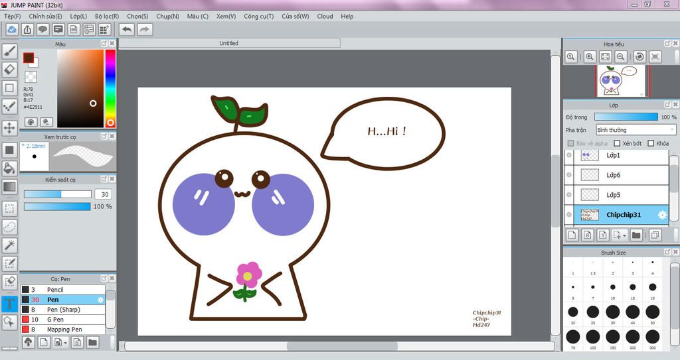Select the Brush tool in left toolbar

coord(9,50)
